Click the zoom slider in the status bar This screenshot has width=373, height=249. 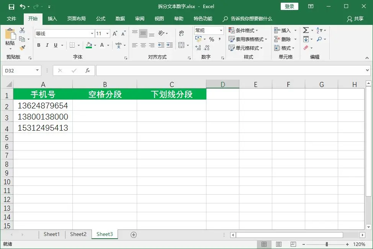click(326, 244)
